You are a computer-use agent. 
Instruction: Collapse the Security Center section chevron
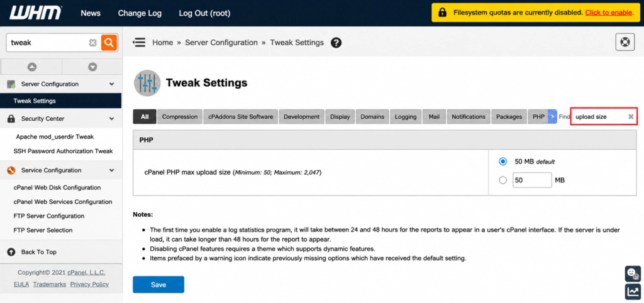[x=112, y=119]
